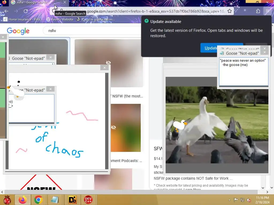This screenshot has height=205, width=274.
Task: Click the Firefox icon in the taskbar
Action: [x=23, y=200]
